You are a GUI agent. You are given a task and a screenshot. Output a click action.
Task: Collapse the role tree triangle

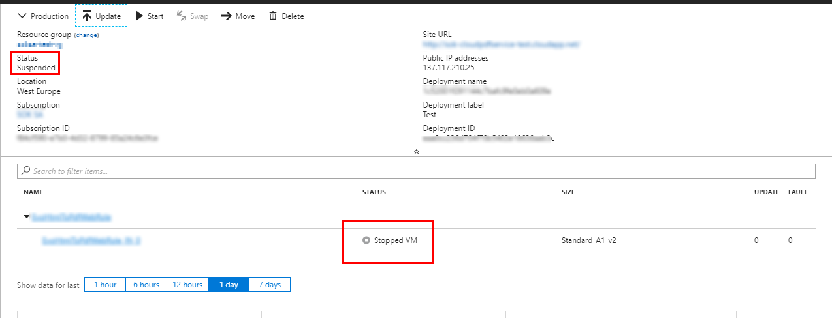point(27,216)
